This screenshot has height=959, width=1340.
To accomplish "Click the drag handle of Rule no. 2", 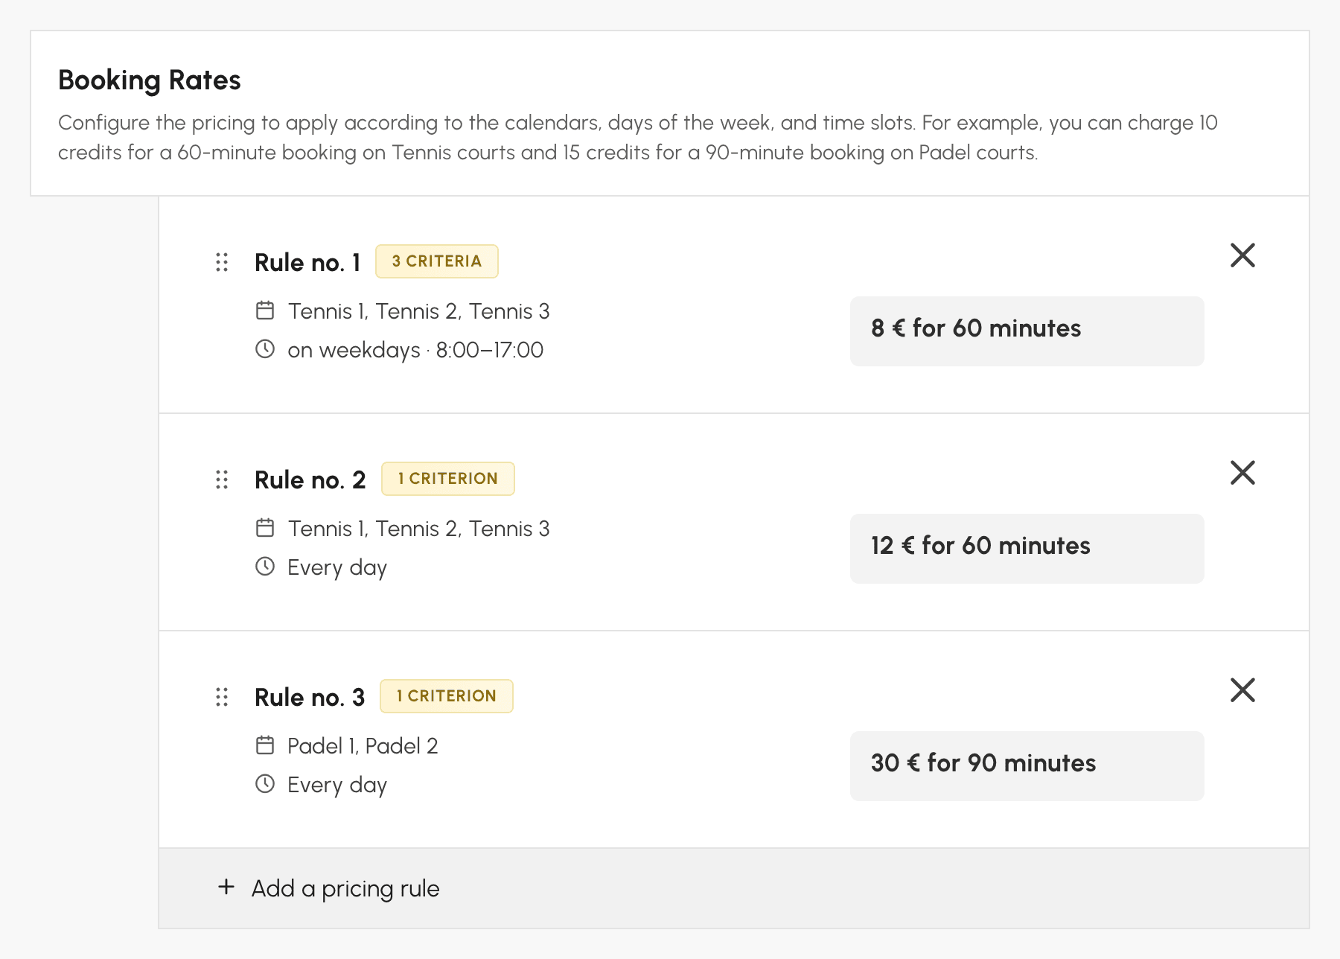I will (222, 479).
